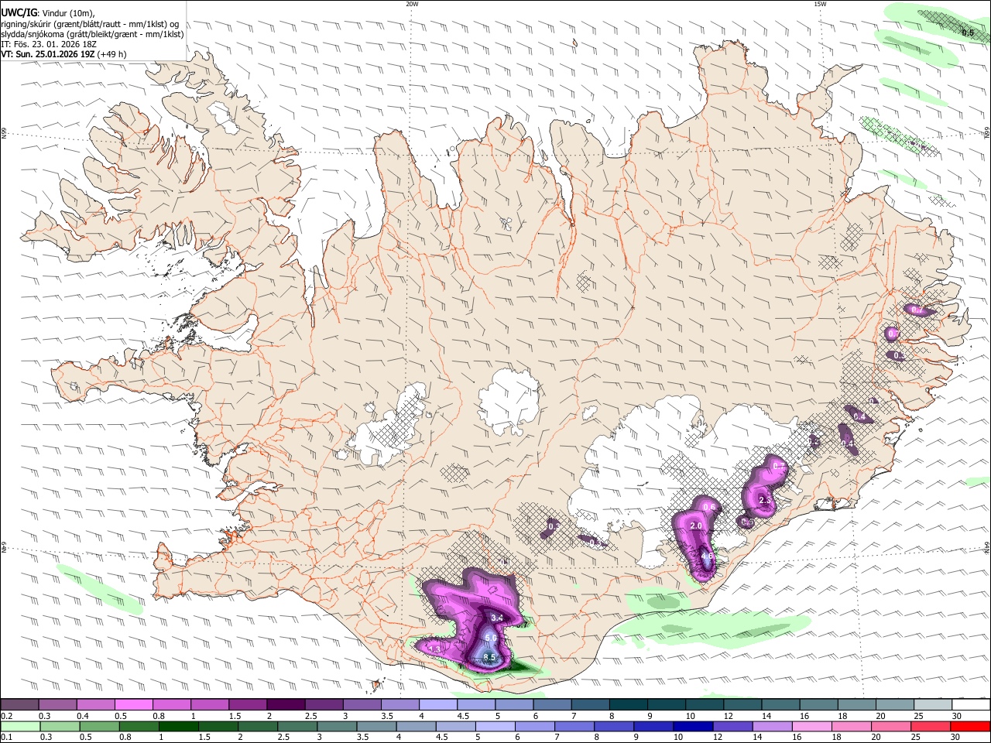Click the 'slydda/snjókoma (grátt/bleikt/grænt - mm/1klst)' line
The height and width of the screenshot is (743, 991).
point(92,34)
